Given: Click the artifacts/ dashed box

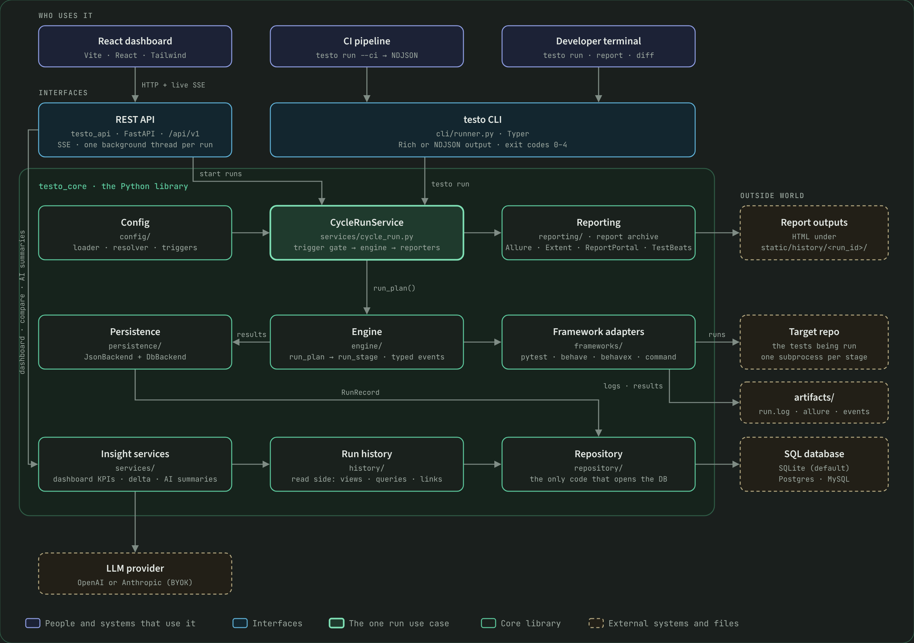Looking at the screenshot, I should point(814,403).
